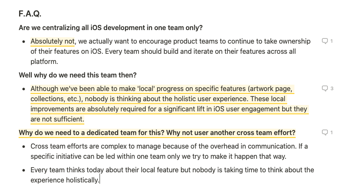Click the line starting "specific initiative can be led"

tap(158, 156)
